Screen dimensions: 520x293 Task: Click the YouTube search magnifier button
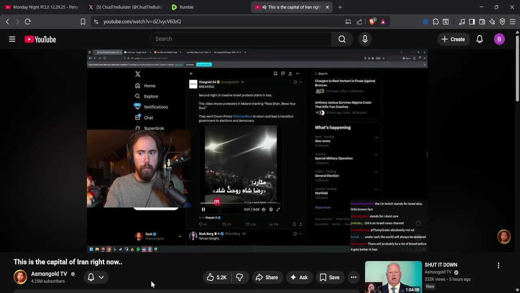(342, 39)
